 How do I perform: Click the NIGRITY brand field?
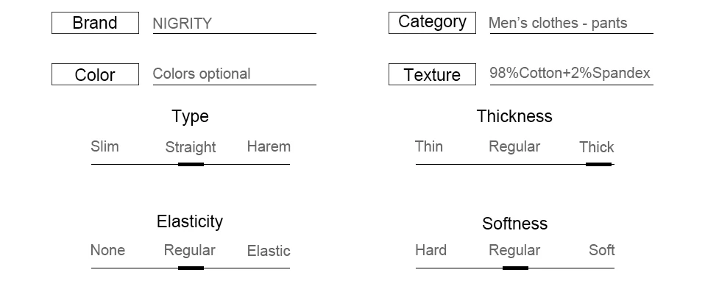click(x=234, y=24)
